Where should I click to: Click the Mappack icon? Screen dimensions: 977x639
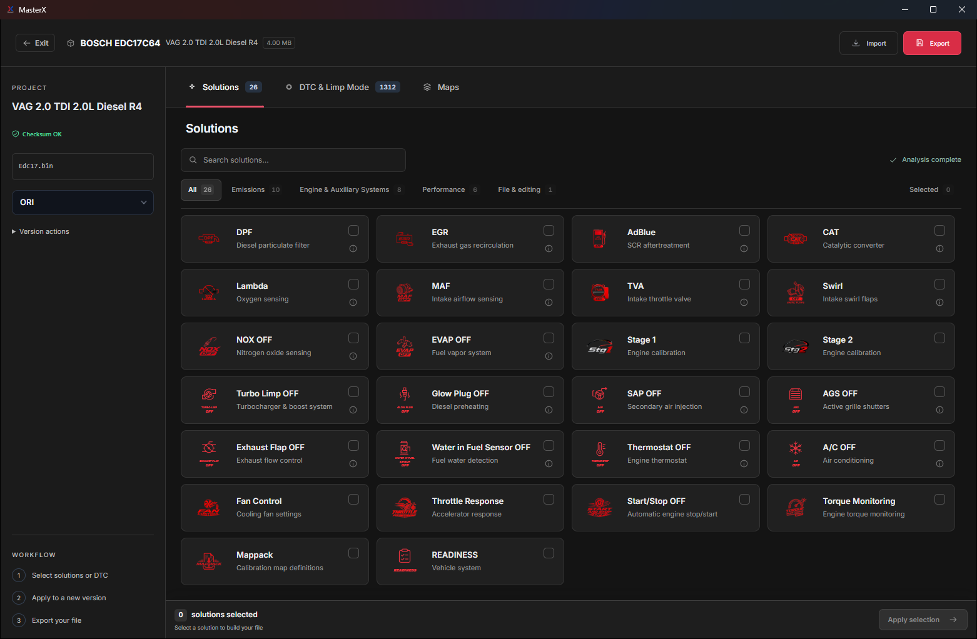209,561
